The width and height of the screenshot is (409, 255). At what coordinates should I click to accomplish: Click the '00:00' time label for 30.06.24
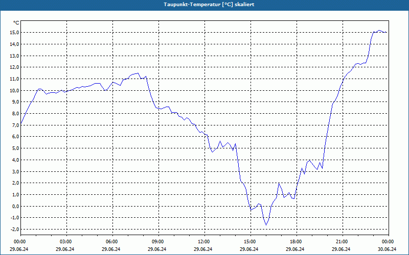point(388,242)
